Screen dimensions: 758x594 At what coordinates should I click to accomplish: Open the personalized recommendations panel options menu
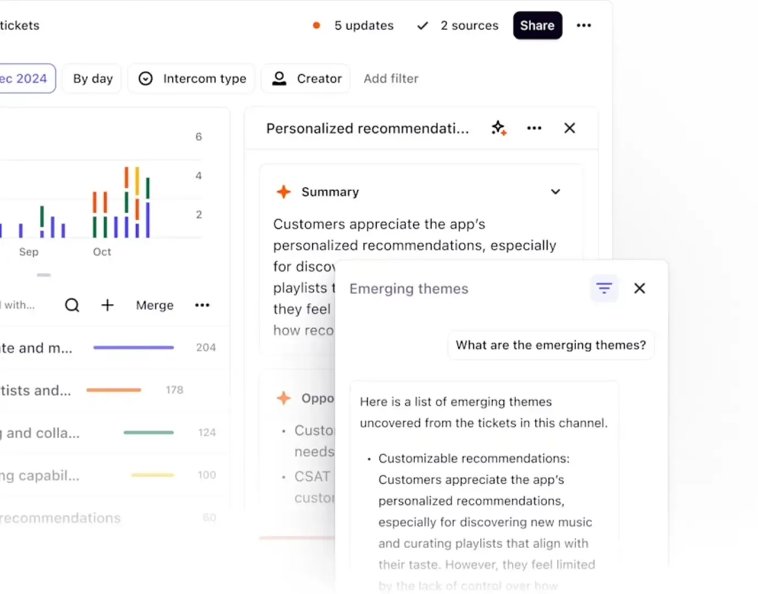click(x=534, y=128)
